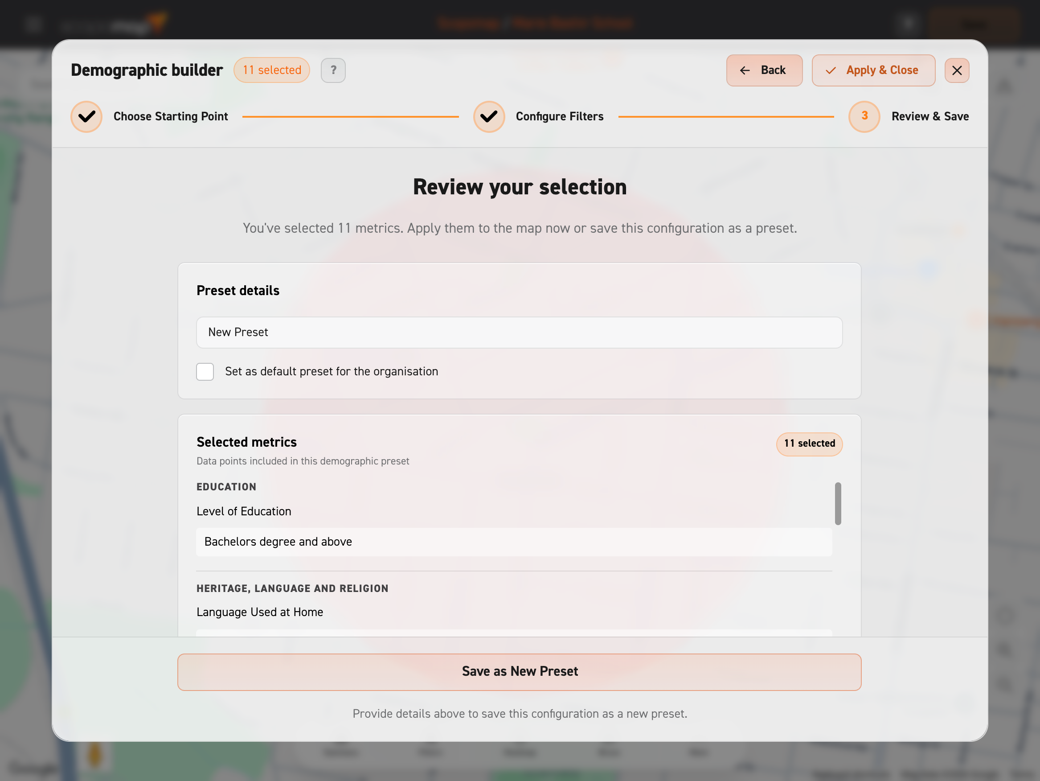Click the Level of Education label
This screenshot has height=781, width=1040.
[244, 511]
